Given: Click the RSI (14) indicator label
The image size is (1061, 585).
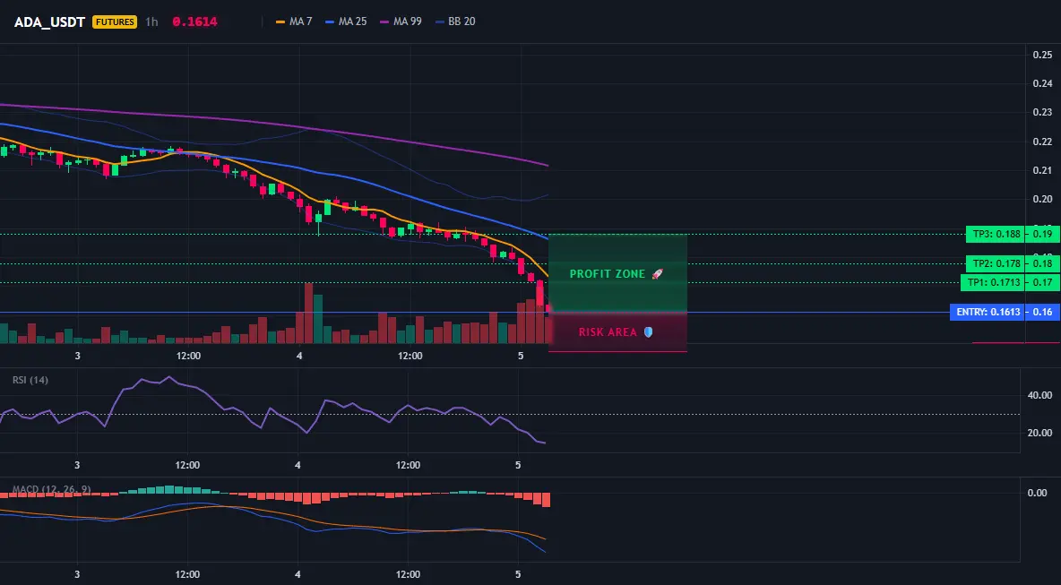Looking at the screenshot, I should pos(30,380).
